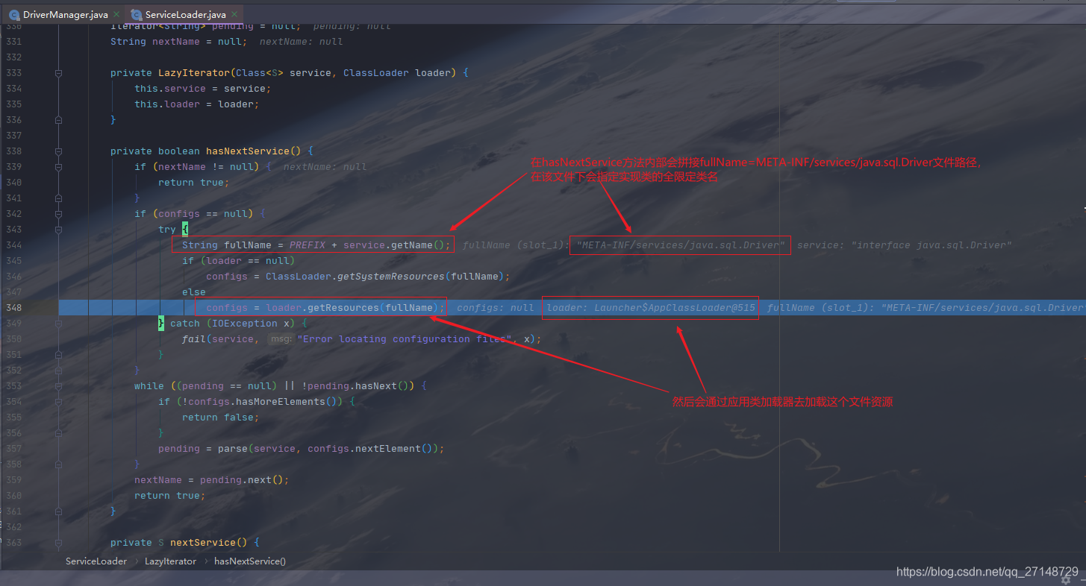Switch to the ServiceLoader.java tab
This screenshot has width=1086, height=586.
185,14
